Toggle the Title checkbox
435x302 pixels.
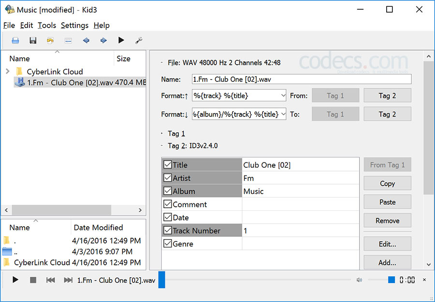coord(168,164)
